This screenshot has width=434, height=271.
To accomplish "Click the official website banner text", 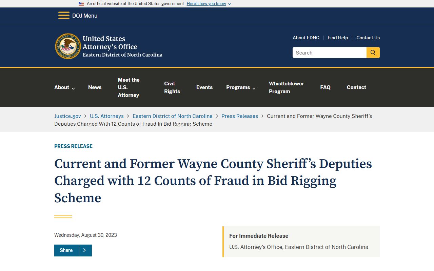I will tap(135, 4).
